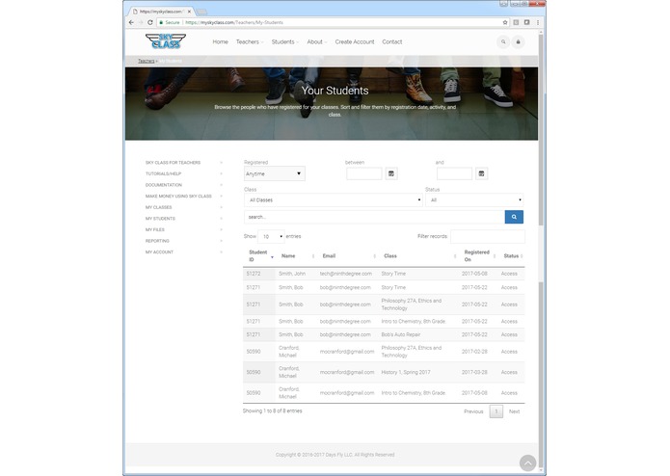Go to Home in navigation
Image resolution: width=670 pixels, height=476 pixels.
tap(221, 41)
